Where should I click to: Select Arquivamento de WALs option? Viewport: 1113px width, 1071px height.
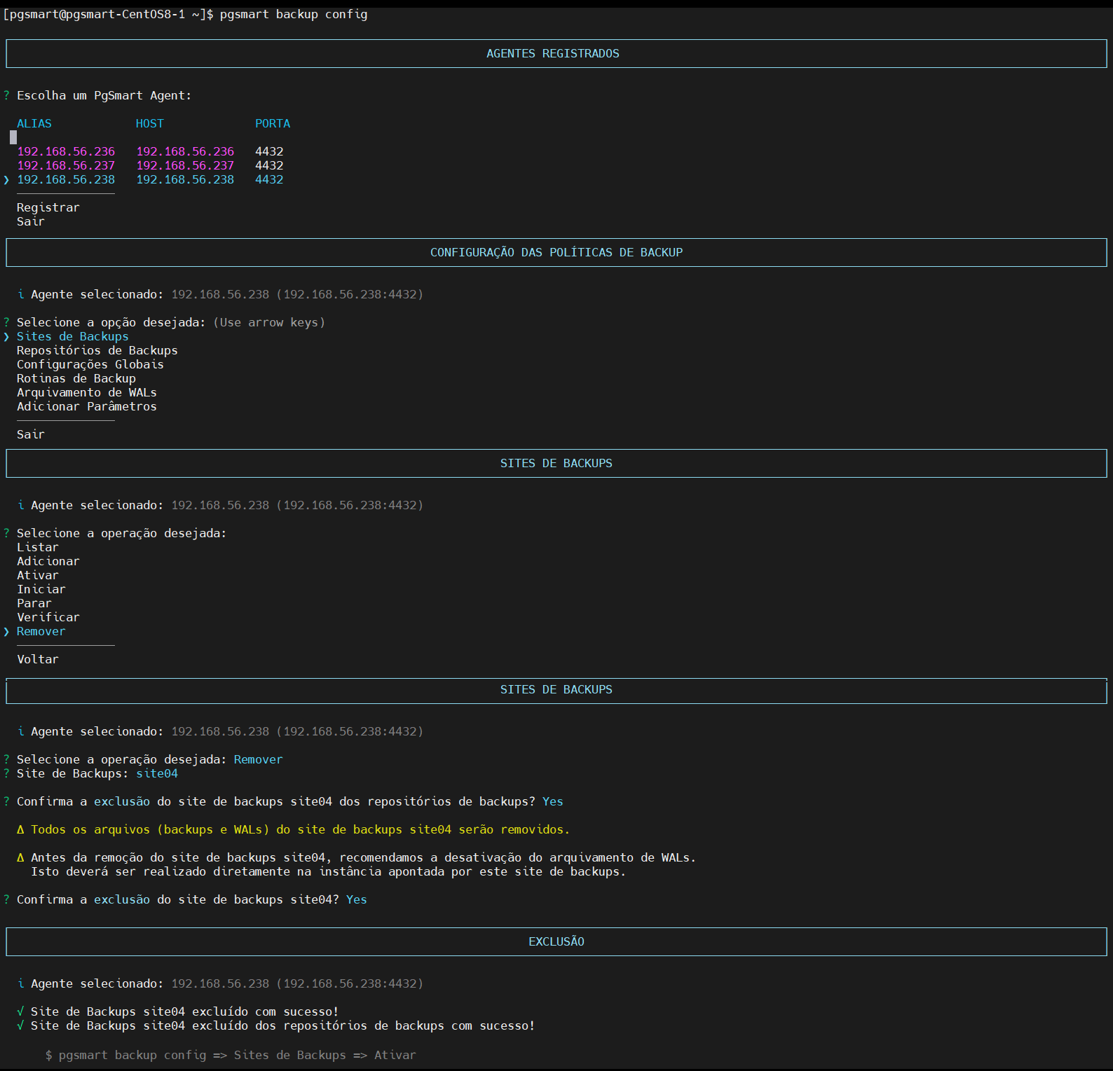(87, 392)
